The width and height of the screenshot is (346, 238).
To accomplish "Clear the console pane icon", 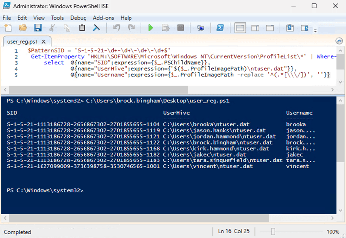I will click(x=96, y=28).
